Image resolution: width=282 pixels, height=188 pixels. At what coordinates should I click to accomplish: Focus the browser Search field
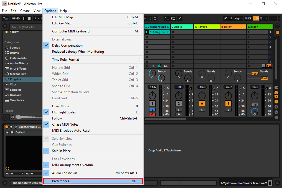(x=26, y=27)
